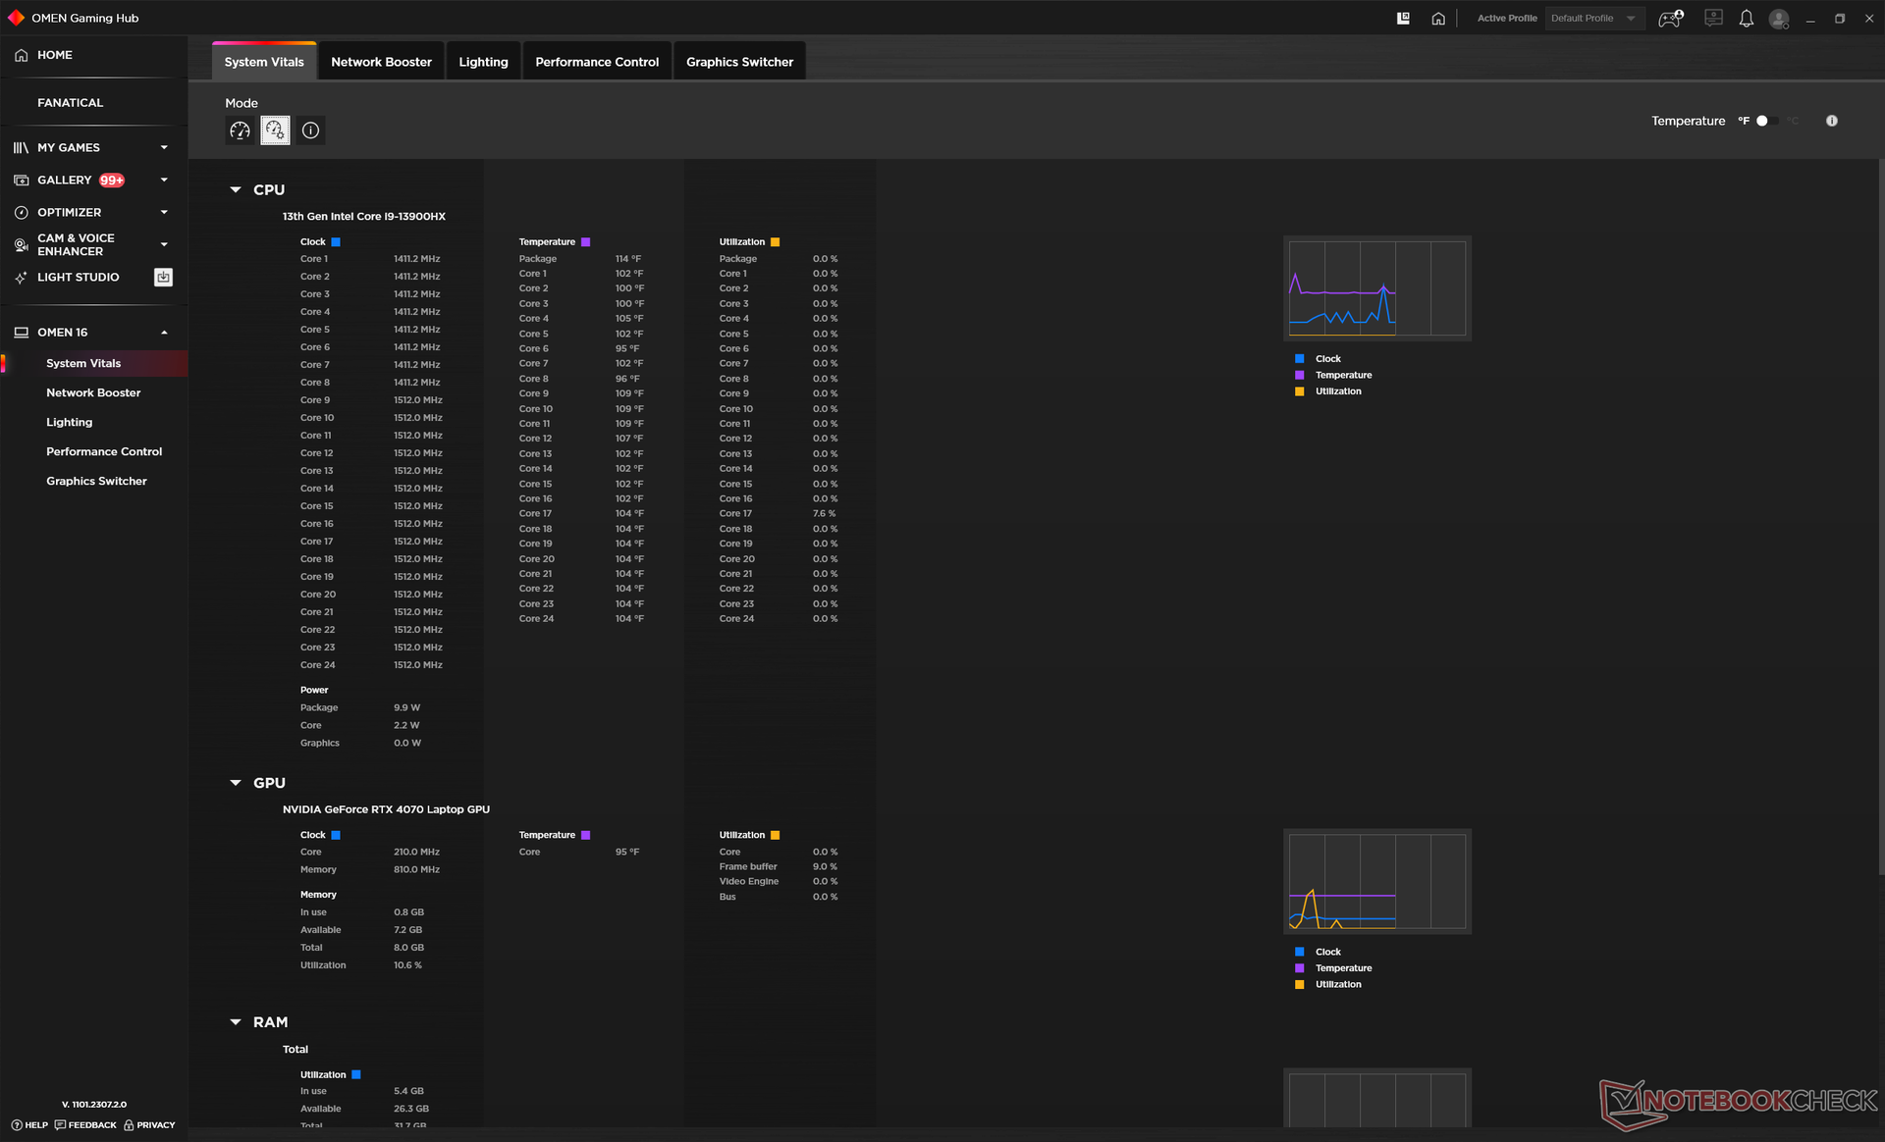Click 'NVIDIA GeForce RTX 4070 Laptop GPU' label
The width and height of the screenshot is (1885, 1142).
(x=386, y=810)
